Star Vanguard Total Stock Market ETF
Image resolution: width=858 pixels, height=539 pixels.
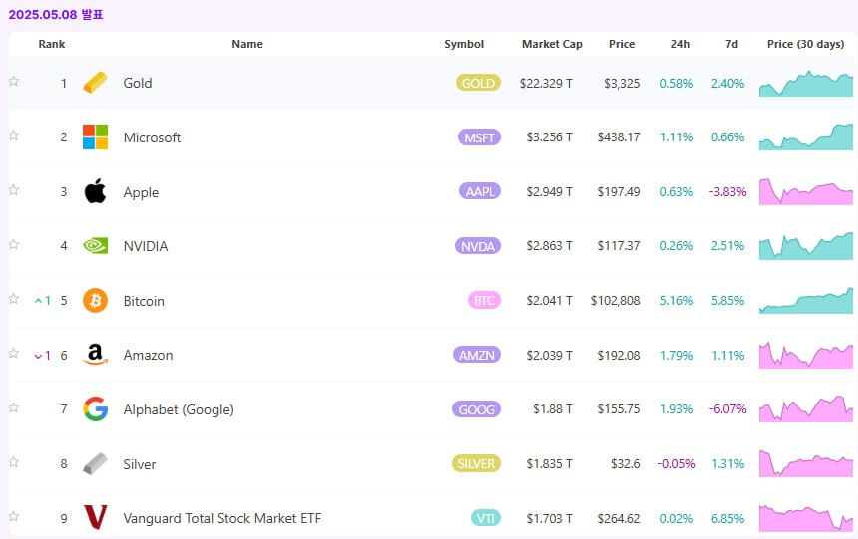[14, 516]
